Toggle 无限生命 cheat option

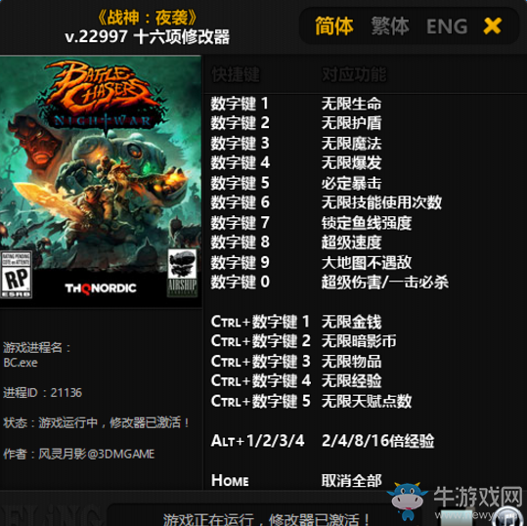351,104
